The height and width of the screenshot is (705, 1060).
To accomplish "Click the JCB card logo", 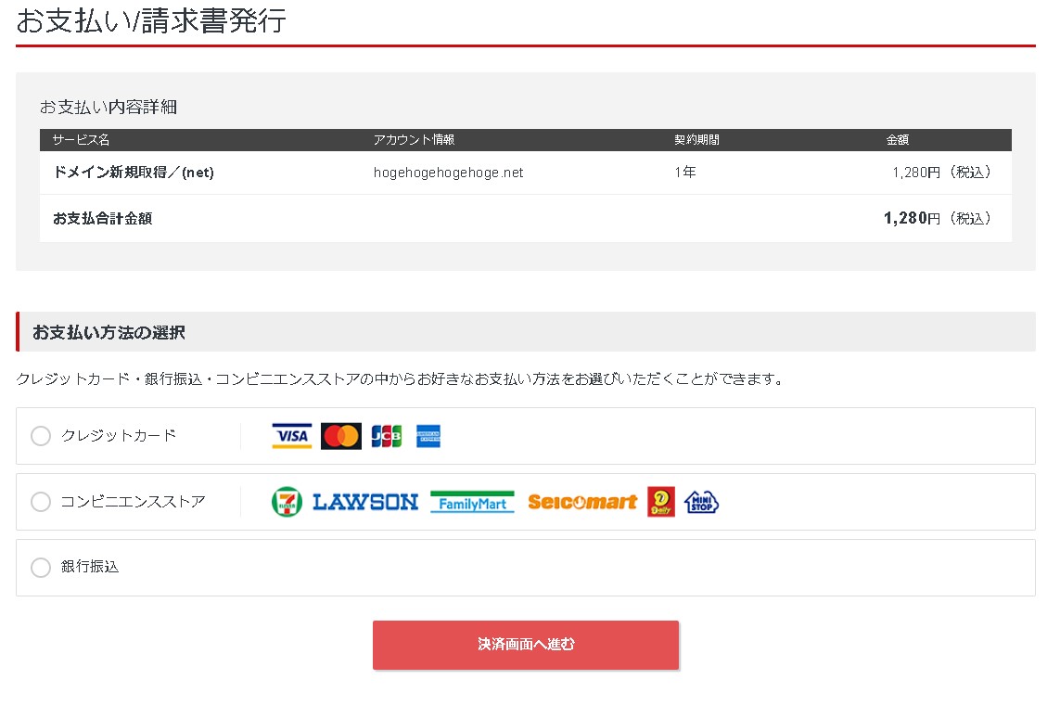I will tap(386, 436).
